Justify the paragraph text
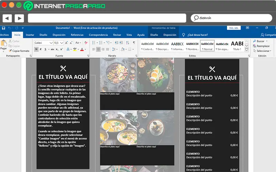 (107, 49)
